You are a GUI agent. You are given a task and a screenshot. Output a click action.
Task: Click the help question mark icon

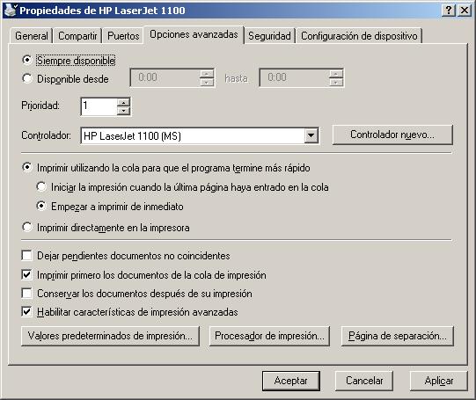point(449,11)
